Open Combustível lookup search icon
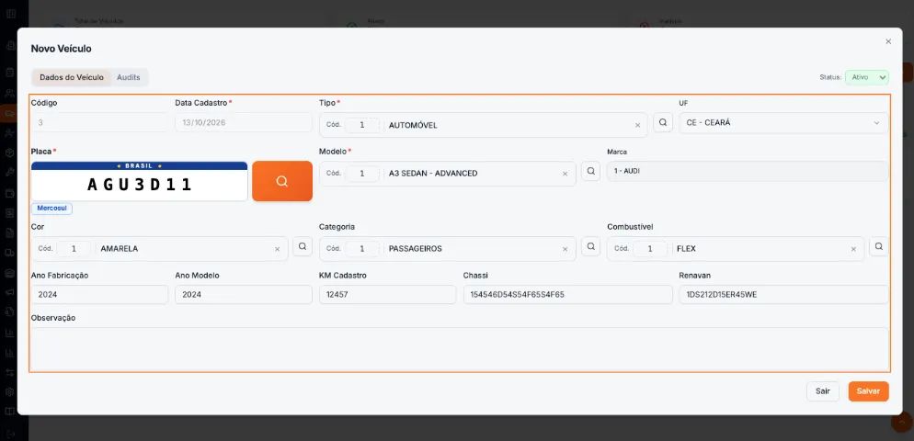Image resolution: width=914 pixels, height=441 pixels. [x=878, y=246]
